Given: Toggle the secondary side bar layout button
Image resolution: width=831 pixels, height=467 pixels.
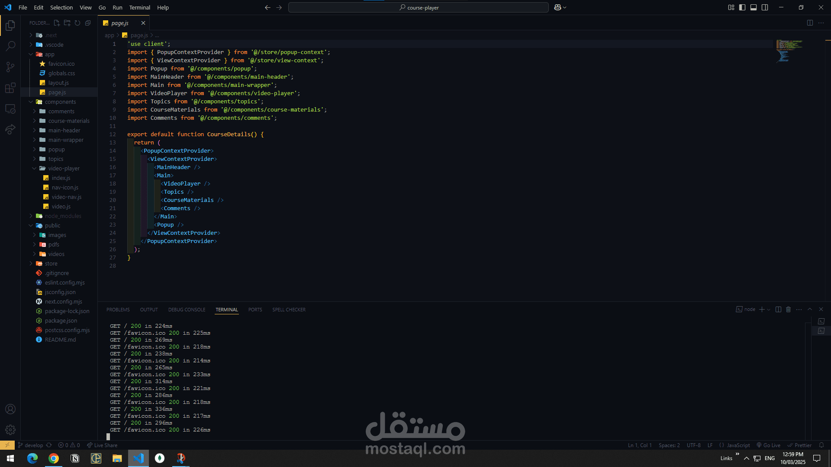Looking at the screenshot, I should click(765, 7).
